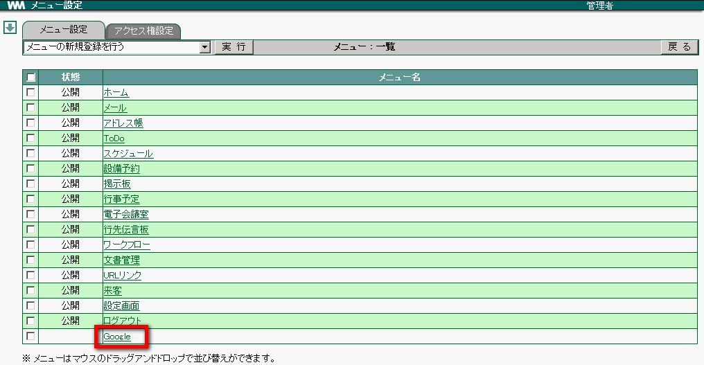Check the box for 来客 row
The image size is (704, 365).
point(30,290)
